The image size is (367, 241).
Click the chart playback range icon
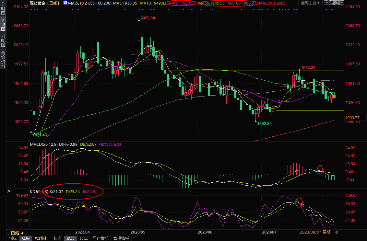337,3
